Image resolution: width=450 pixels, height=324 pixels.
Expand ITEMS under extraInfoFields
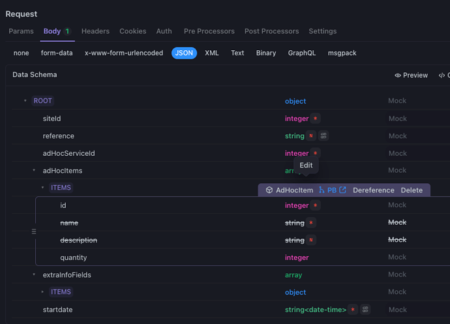click(x=43, y=292)
